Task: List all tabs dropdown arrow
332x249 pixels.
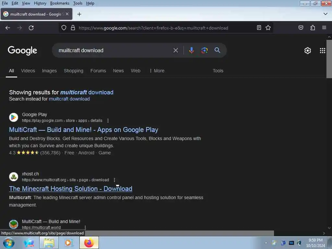Action: (326, 14)
